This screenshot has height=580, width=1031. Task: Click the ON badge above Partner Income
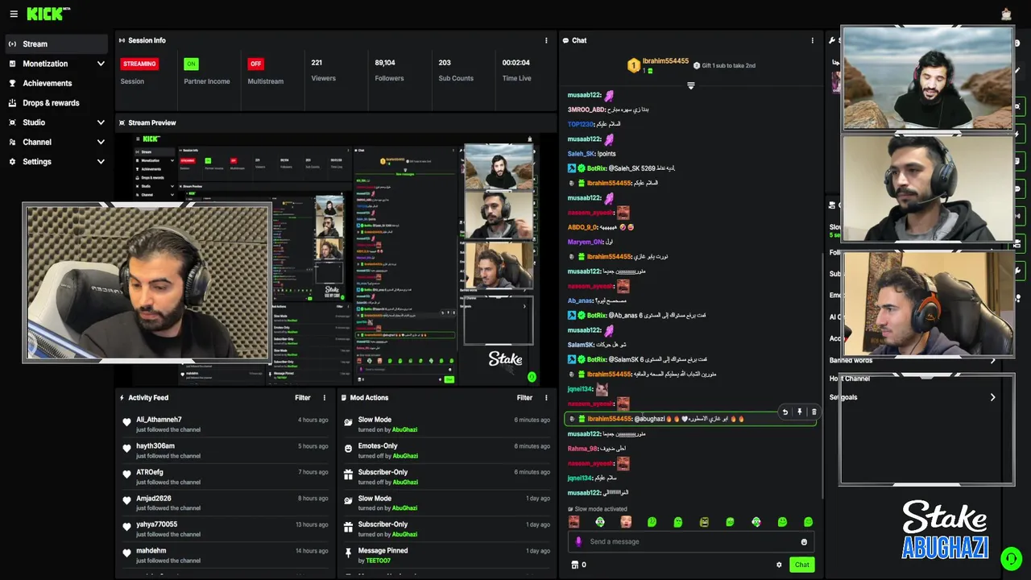pos(191,64)
